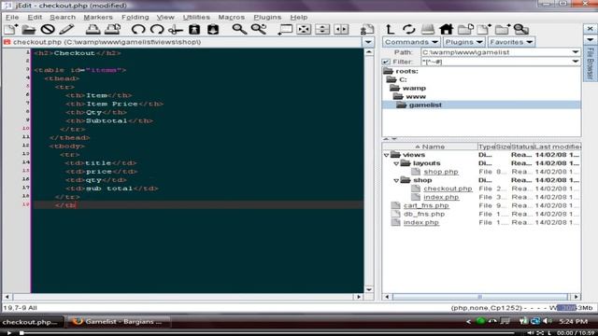Image resolution: width=598 pixels, height=336 pixels.
Task: Click the Split Vertically icon
Action: point(341,29)
